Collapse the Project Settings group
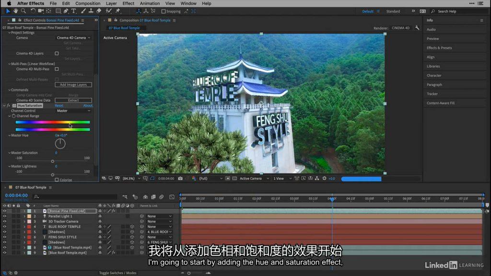 pos(10,33)
